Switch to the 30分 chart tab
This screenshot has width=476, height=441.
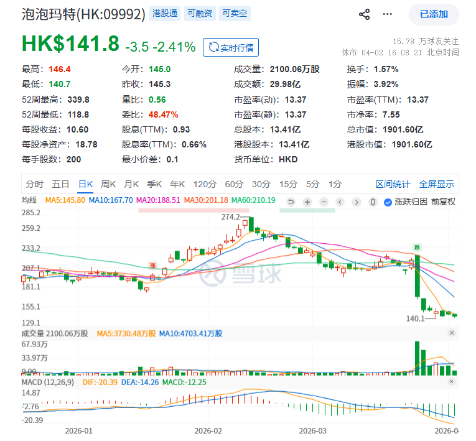click(261, 184)
